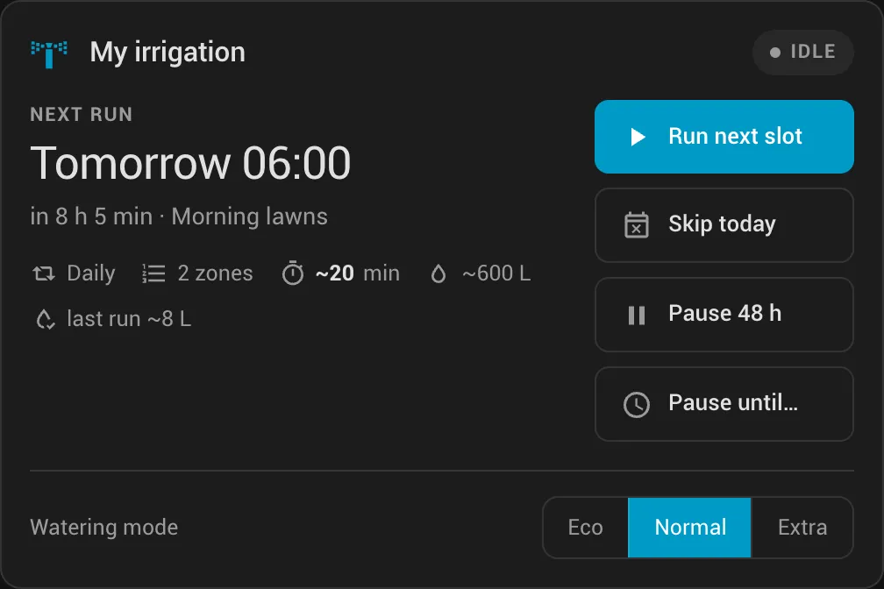Screen dimensions: 884x589
Task: Click the IDLE status badge
Action: click(802, 53)
